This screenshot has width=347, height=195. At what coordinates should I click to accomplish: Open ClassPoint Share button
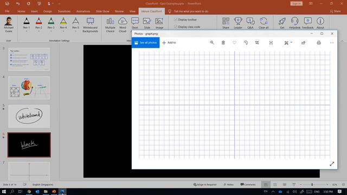[x=226, y=23]
